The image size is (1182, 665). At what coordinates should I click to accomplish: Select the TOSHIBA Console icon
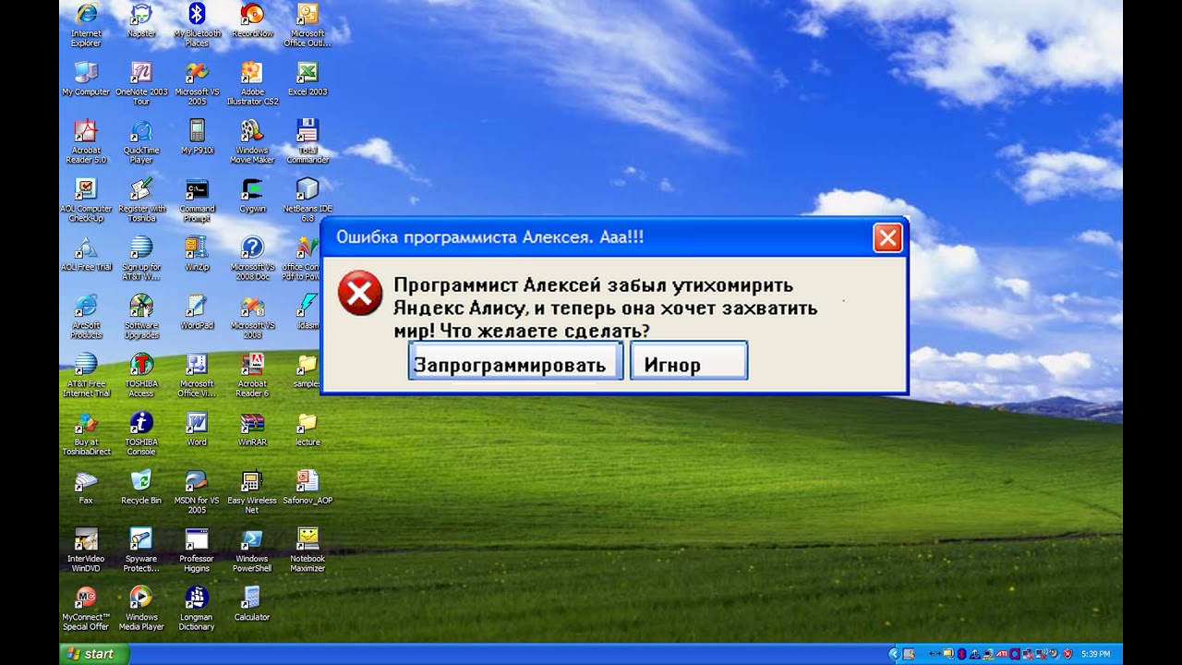(141, 432)
